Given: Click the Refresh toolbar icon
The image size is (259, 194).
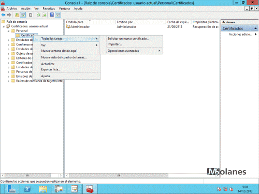Looking at the screenshot, I should coord(38,15).
